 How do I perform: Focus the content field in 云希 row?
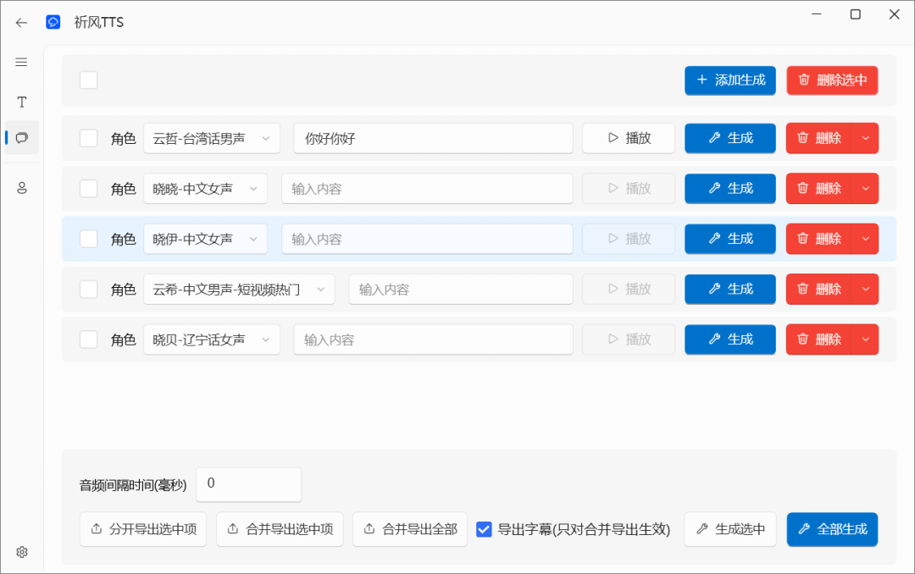coord(461,289)
